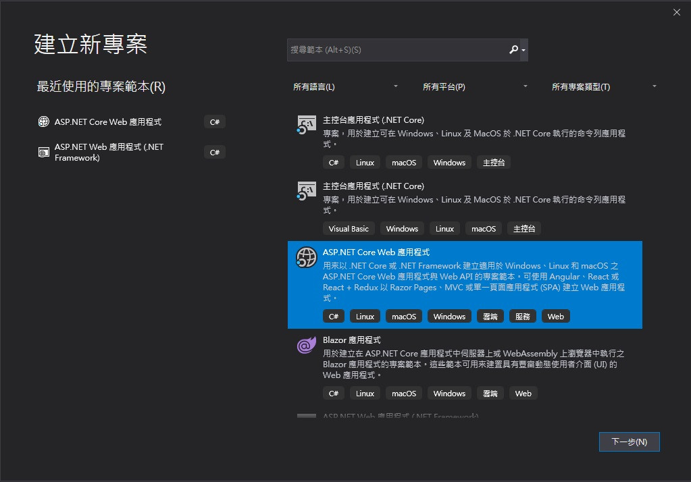Open the 所有平台(P) platform filter
This screenshot has width=691, height=482.
pos(475,87)
